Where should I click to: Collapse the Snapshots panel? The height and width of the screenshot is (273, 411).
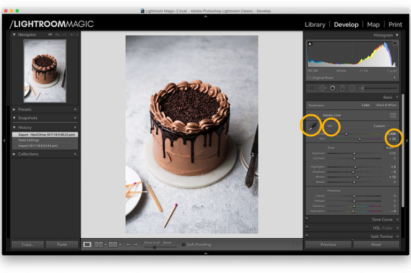tap(14, 118)
